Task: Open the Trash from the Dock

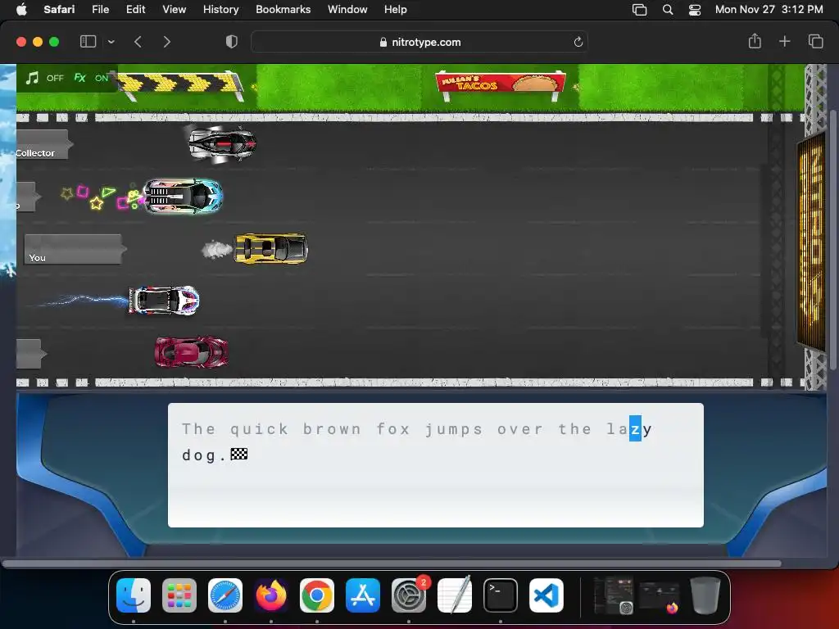Action: tap(705, 595)
